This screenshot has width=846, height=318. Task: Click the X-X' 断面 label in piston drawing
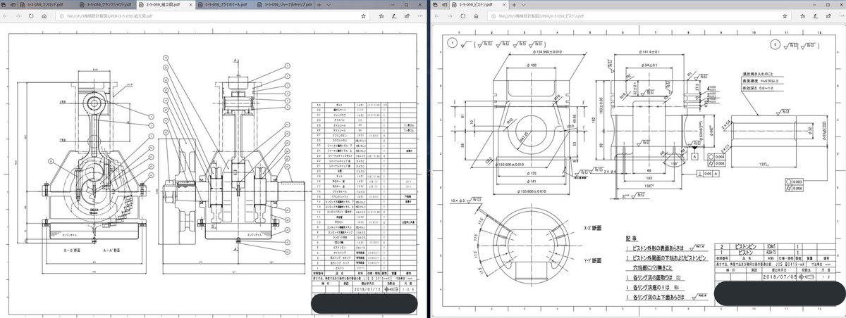click(x=592, y=228)
